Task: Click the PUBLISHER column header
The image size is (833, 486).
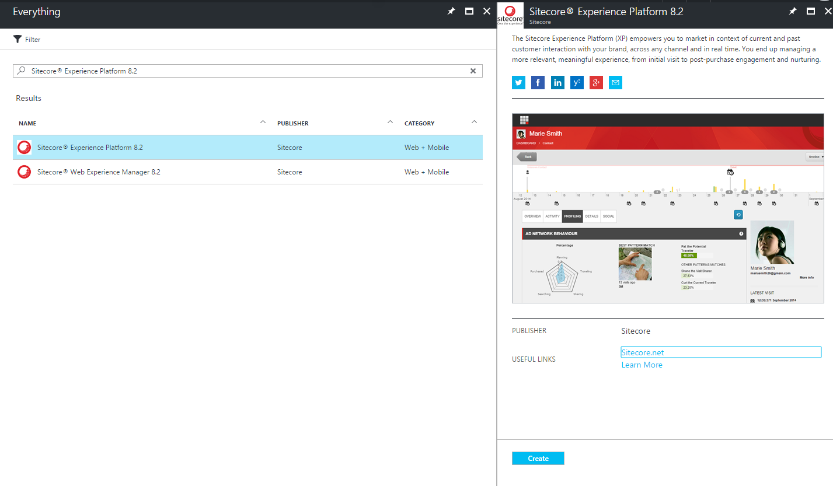Action: 293,124
